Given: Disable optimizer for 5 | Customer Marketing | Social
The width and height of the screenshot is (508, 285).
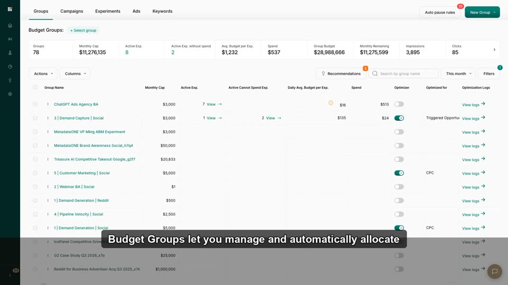Looking at the screenshot, I should click(399, 173).
